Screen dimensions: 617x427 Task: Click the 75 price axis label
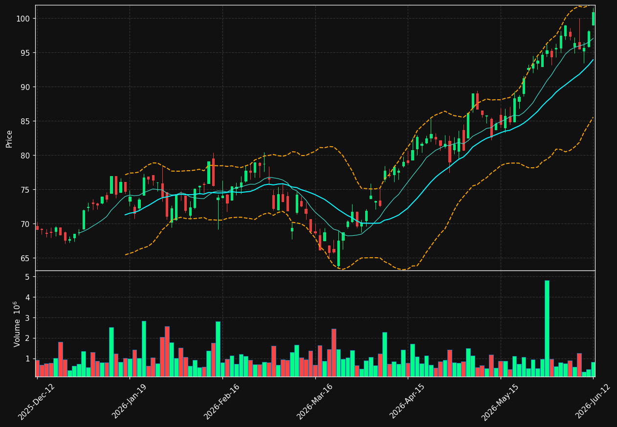coord(25,190)
